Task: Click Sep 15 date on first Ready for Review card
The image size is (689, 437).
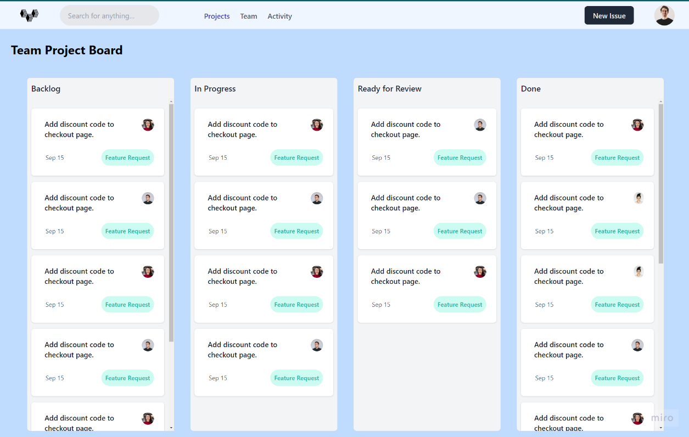Action: click(x=381, y=158)
